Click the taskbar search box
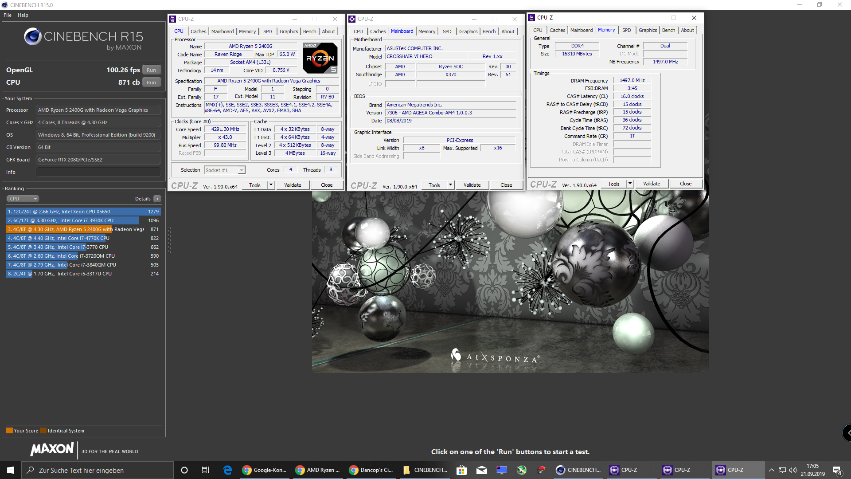Screen dimensions: 851x479 coord(98,470)
